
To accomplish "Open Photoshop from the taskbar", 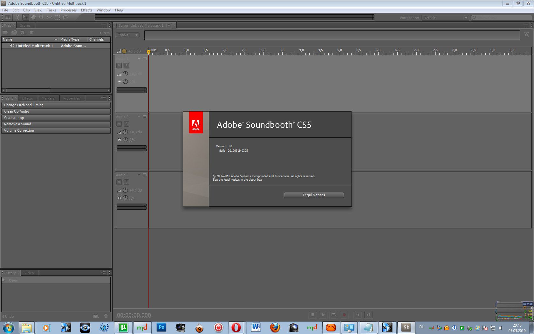I will pyautogui.click(x=161, y=327).
